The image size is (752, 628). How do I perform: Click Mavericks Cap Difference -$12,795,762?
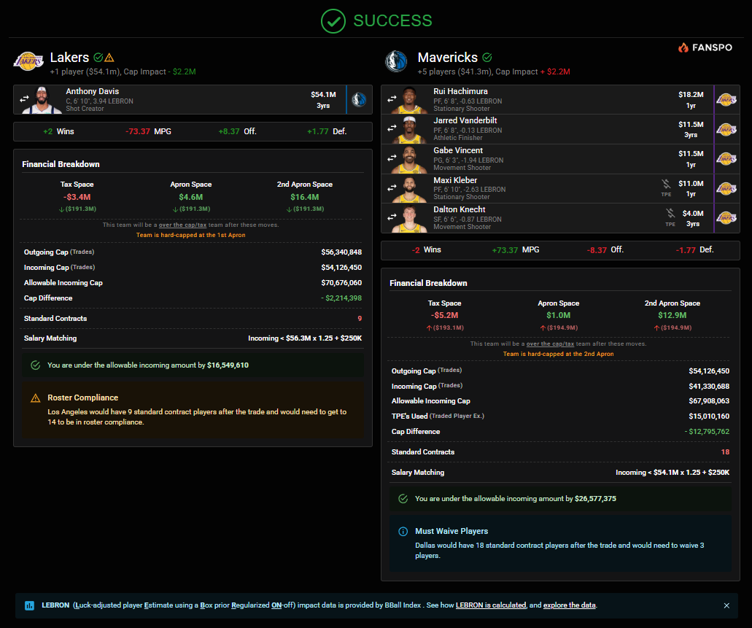pos(707,432)
